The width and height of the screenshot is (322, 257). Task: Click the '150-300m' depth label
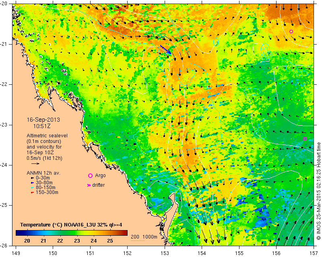click(x=47, y=193)
